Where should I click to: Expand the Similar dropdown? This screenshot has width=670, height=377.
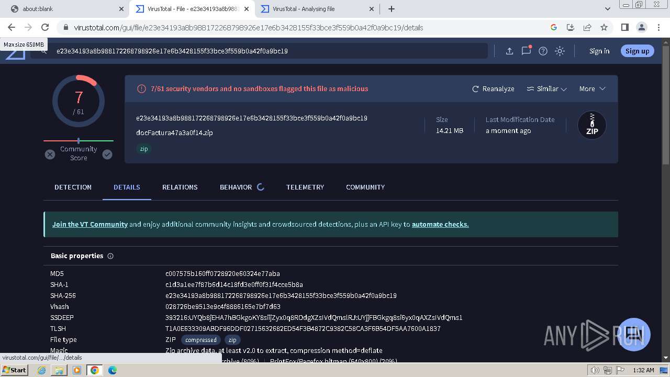click(x=546, y=88)
